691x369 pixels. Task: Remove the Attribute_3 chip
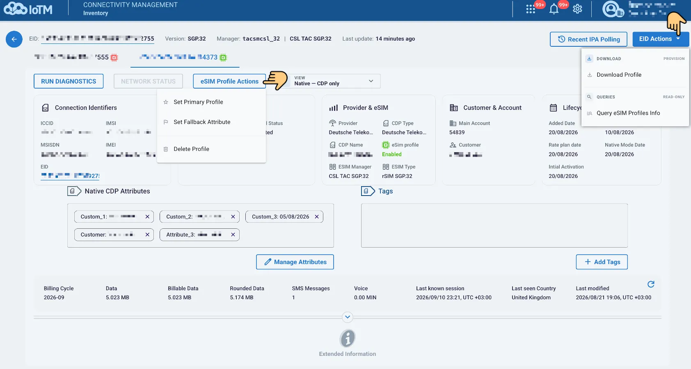(x=233, y=235)
